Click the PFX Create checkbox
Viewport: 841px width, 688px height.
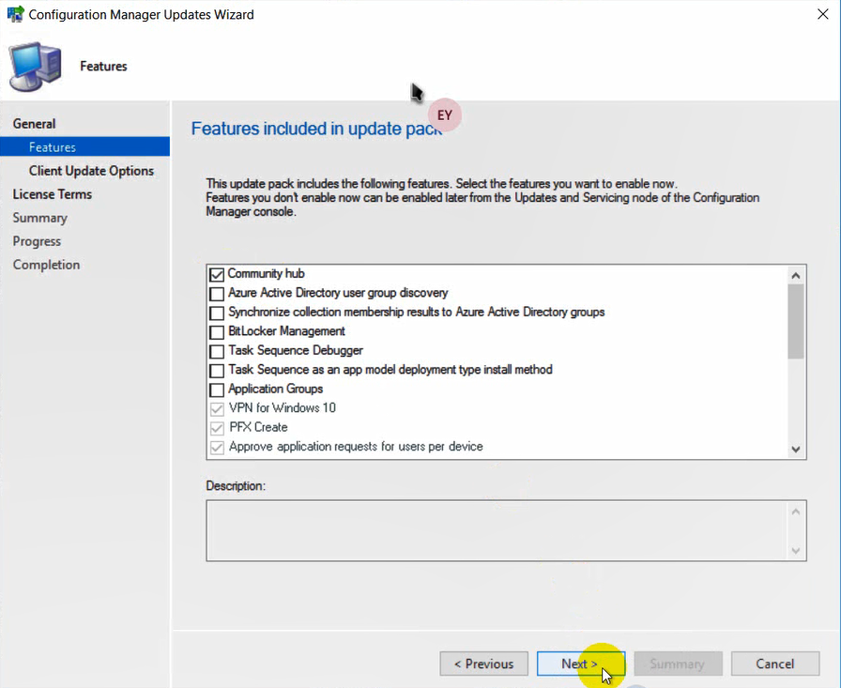point(217,428)
